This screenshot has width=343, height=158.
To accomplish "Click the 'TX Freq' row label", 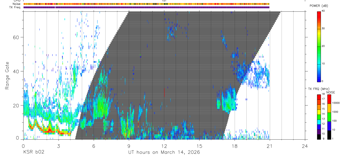I will 15,7.
